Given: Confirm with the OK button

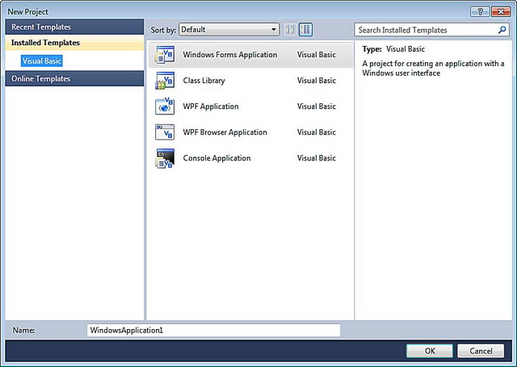Looking at the screenshot, I should [x=430, y=351].
